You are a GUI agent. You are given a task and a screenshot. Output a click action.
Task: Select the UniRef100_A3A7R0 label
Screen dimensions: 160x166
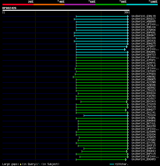click(x=143, y=96)
